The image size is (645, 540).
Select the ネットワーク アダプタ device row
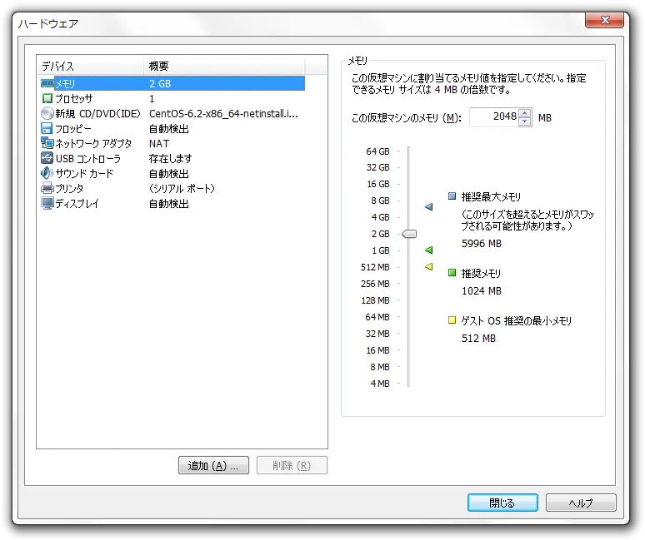[x=172, y=143]
